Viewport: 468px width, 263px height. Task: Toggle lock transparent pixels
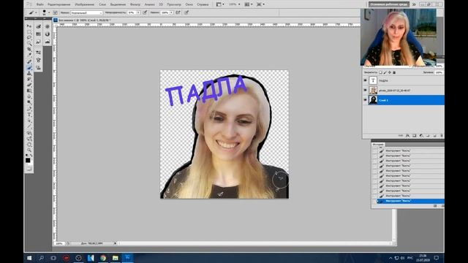pyautogui.click(x=380, y=72)
